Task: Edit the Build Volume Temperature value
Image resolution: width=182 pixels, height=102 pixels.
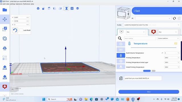Action: [x=172, y=53]
